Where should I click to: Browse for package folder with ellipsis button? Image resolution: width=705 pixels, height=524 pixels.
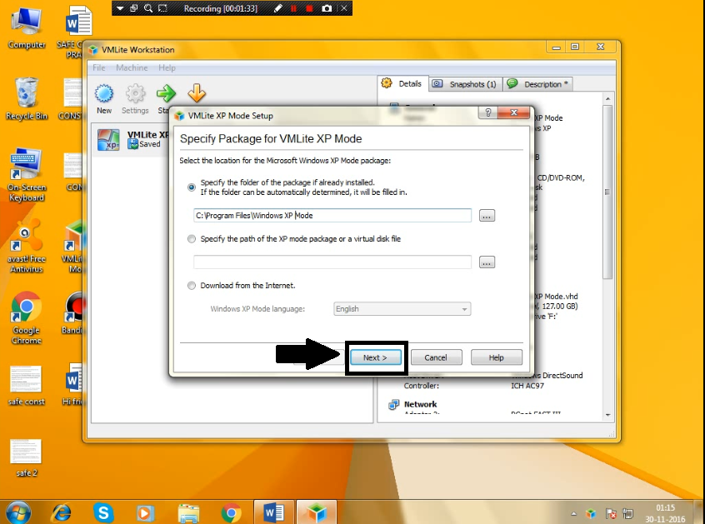[487, 215]
